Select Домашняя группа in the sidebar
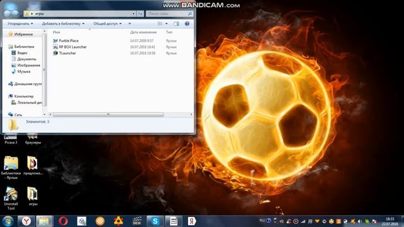The height and width of the screenshot is (227, 404). pos(25,84)
